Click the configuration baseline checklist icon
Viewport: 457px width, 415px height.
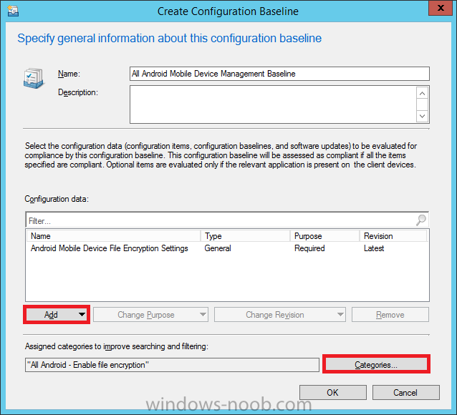[34, 78]
